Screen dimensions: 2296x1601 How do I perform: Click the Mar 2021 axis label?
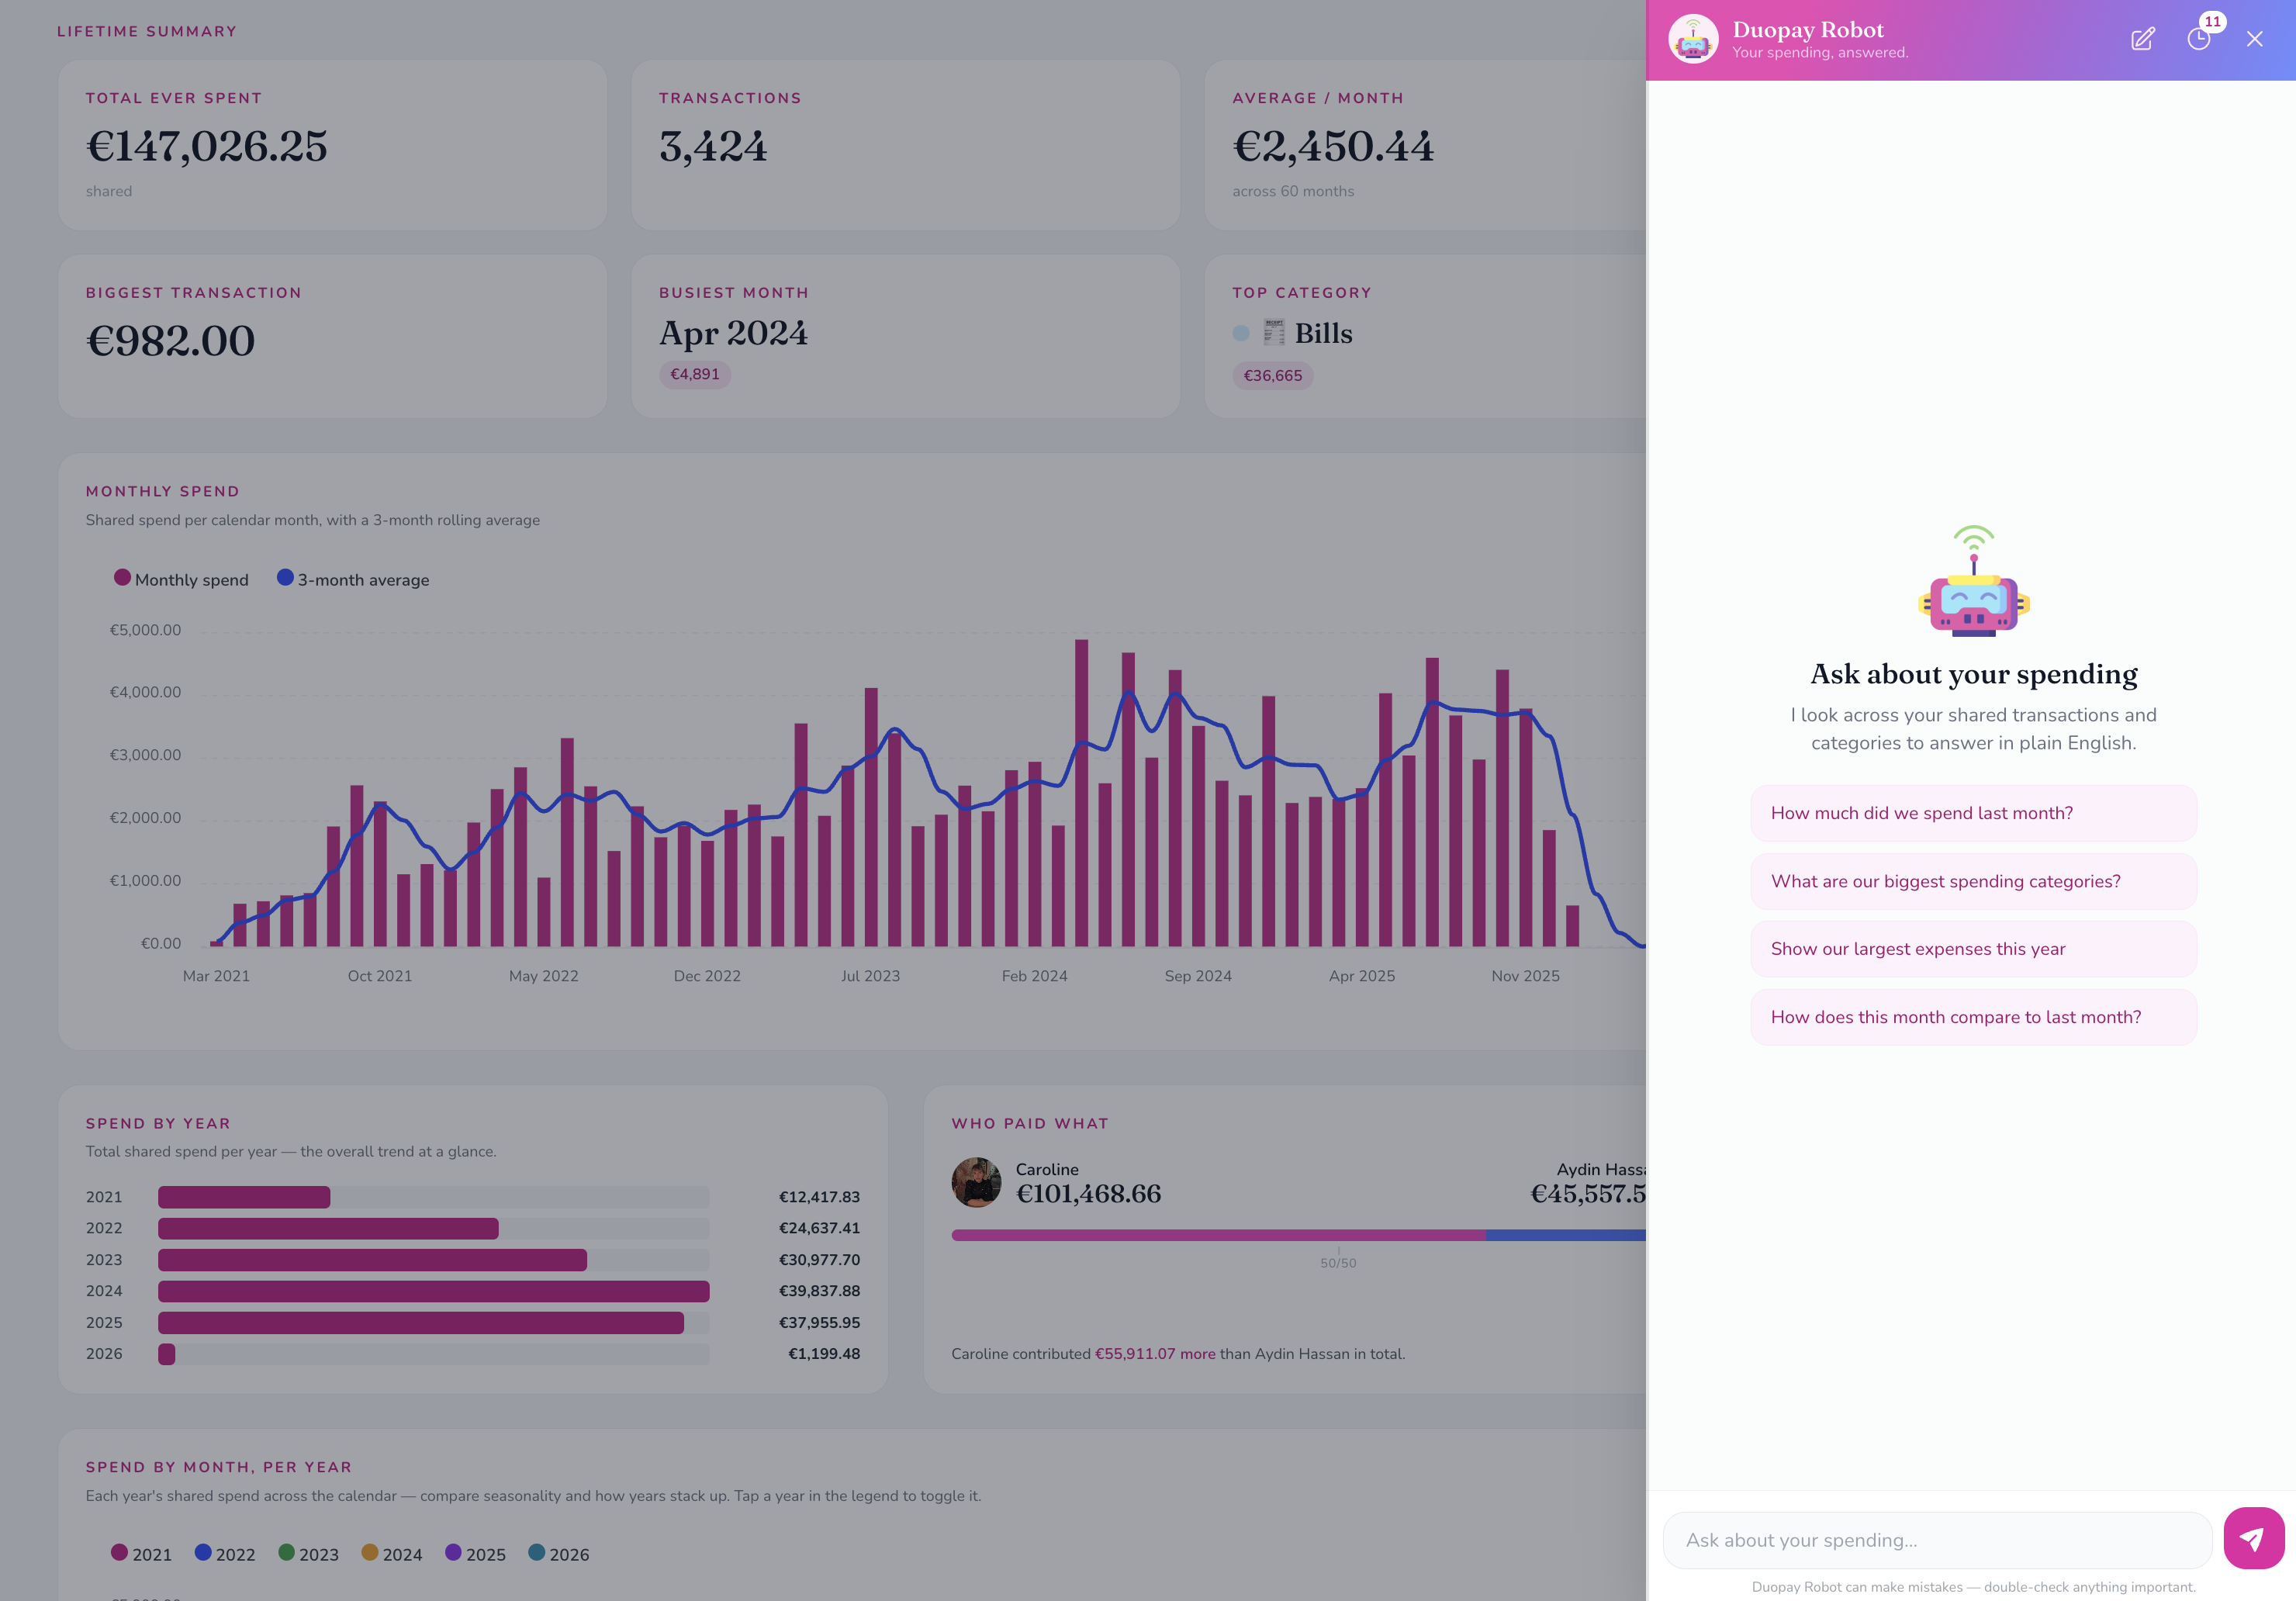pos(216,976)
